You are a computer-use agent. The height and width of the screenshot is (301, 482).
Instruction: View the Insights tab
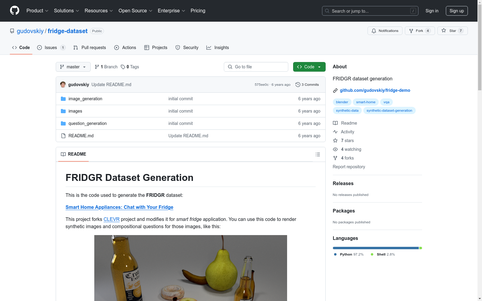pyautogui.click(x=218, y=48)
